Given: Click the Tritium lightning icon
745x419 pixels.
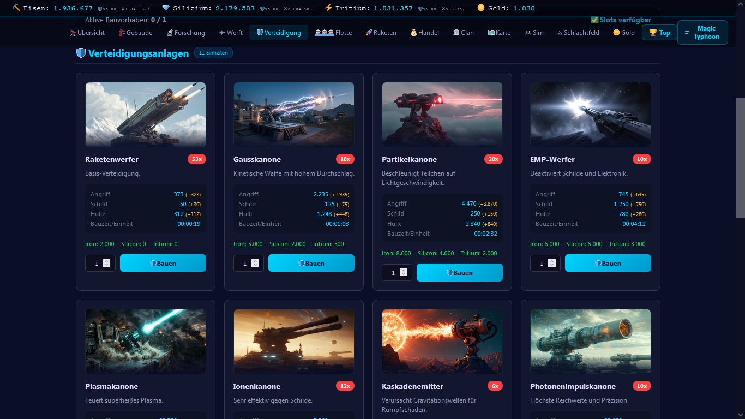Looking at the screenshot, I should point(328,8).
